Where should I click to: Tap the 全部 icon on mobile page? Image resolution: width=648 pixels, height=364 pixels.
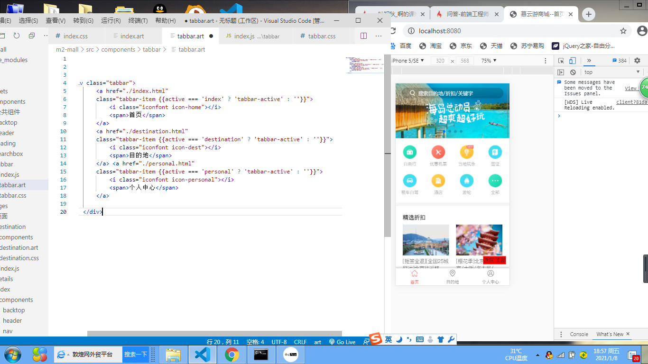495,181
